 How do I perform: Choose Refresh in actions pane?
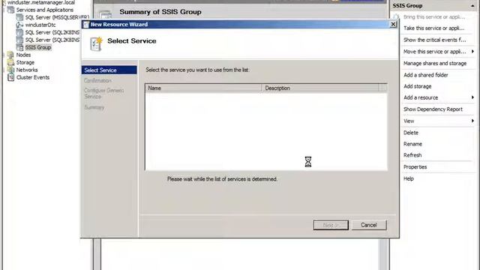pyautogui.click(x=412, y=155)
